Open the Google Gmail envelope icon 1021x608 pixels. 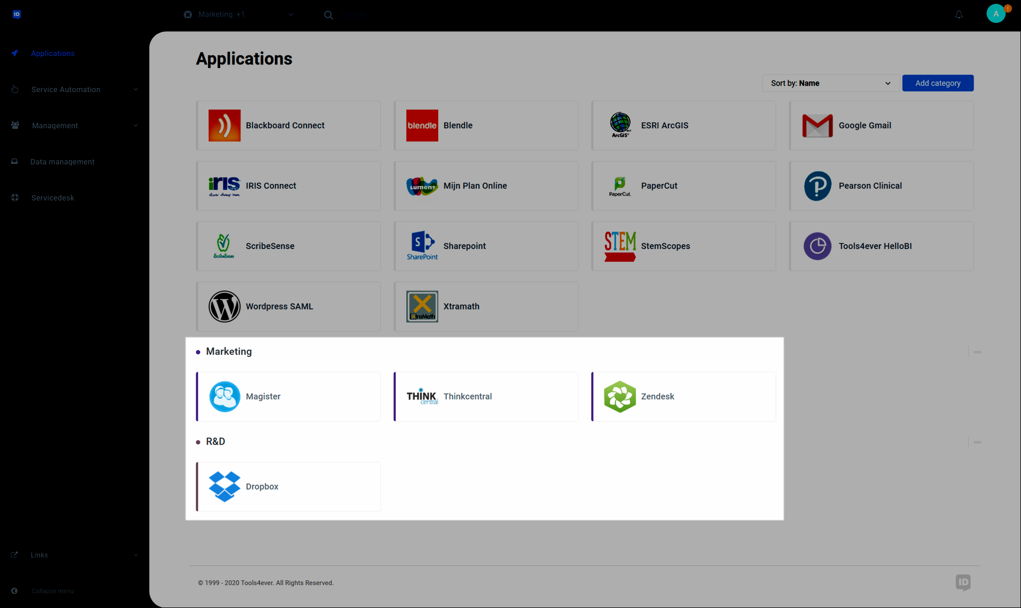tap(817, 126)
